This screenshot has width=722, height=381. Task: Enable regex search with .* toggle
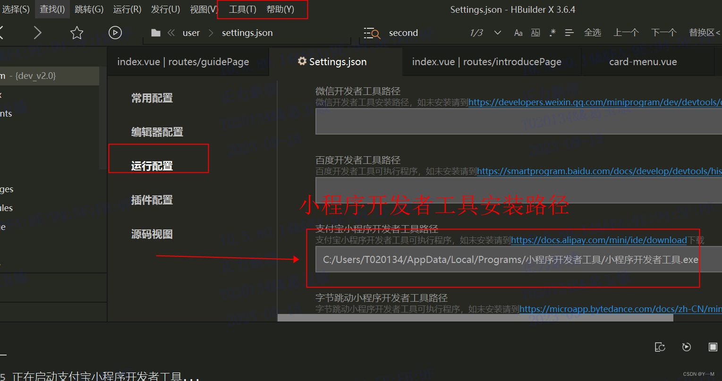tap(552, 32)
